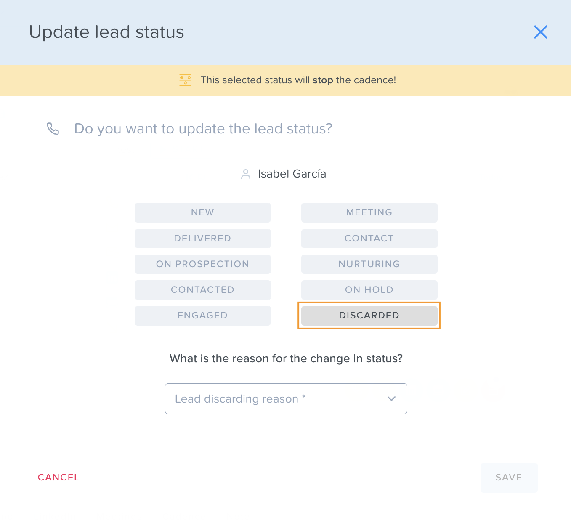The image size is (571, 520).
Task: Select the MEETING status
Action: 369,212
